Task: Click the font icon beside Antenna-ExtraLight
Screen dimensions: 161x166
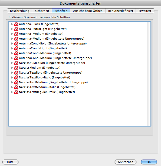Action: [x=16, y=29]
